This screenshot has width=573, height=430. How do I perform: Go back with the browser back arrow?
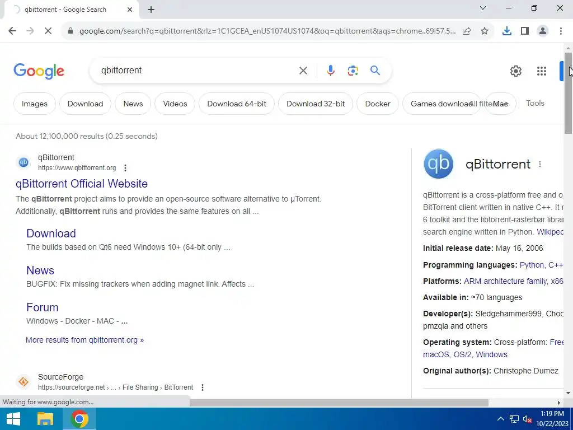point(12,31)
